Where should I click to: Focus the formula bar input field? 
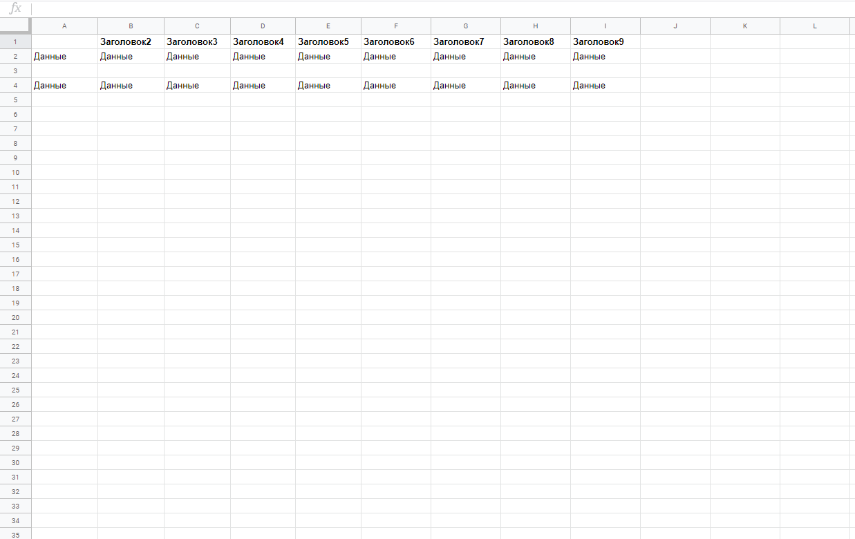tap(444, 9)
